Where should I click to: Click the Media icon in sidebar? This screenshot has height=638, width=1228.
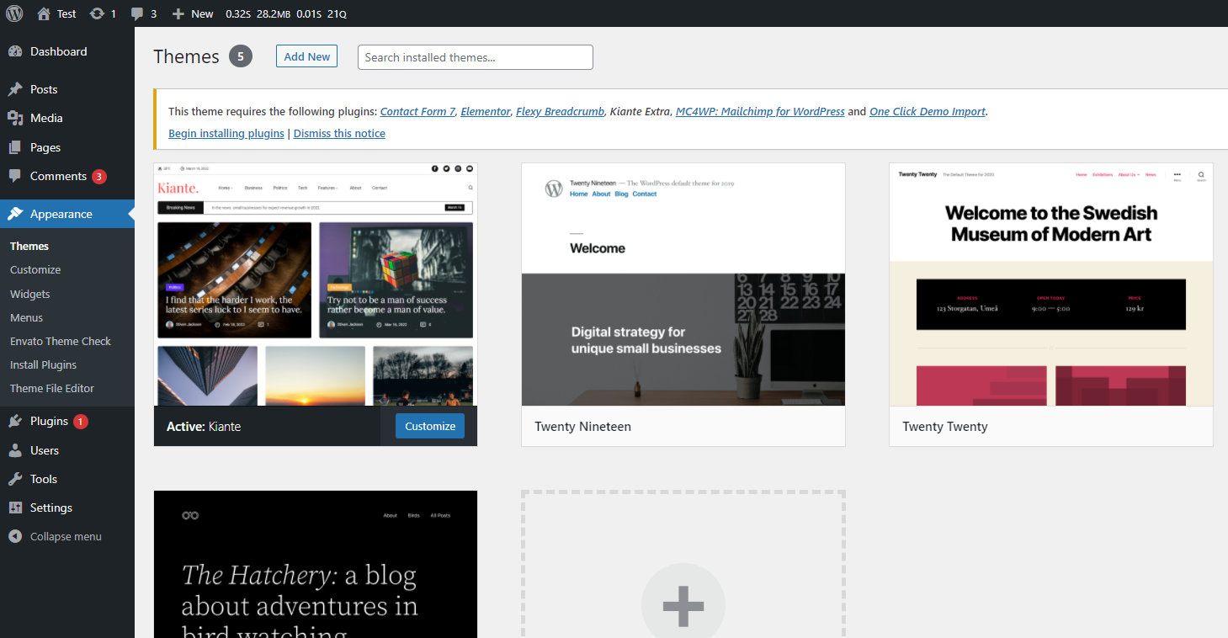click(15, 118)
